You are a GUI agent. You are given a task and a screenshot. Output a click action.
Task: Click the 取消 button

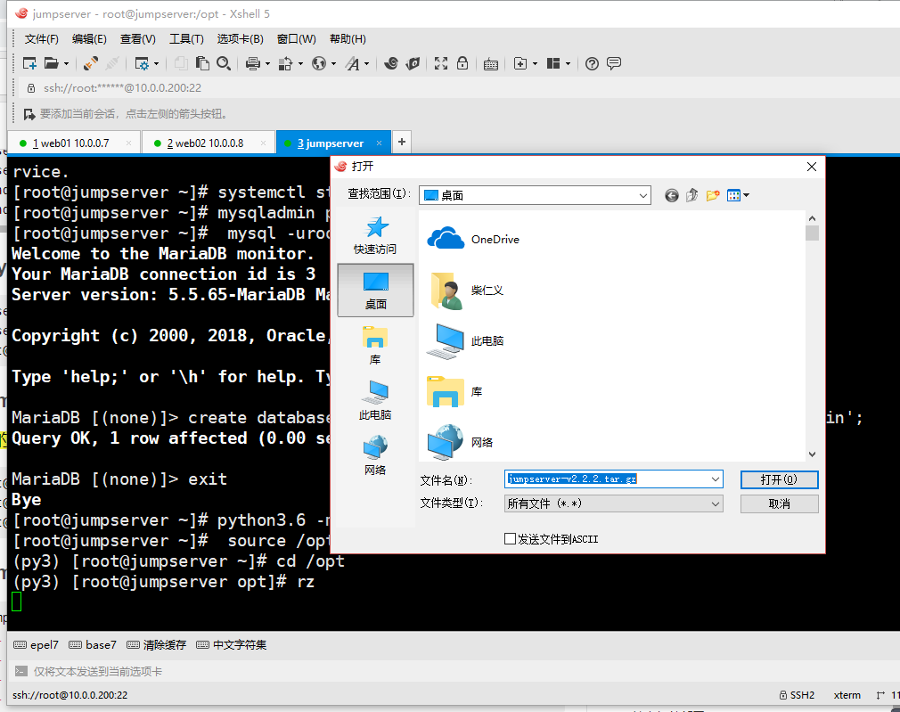[x=779, y=503]
